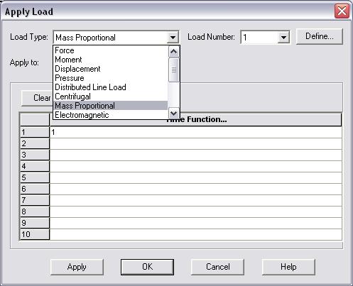Viewport: 353px width, 286px height.
Task: Select row header 5
Action: coord(35,177)
